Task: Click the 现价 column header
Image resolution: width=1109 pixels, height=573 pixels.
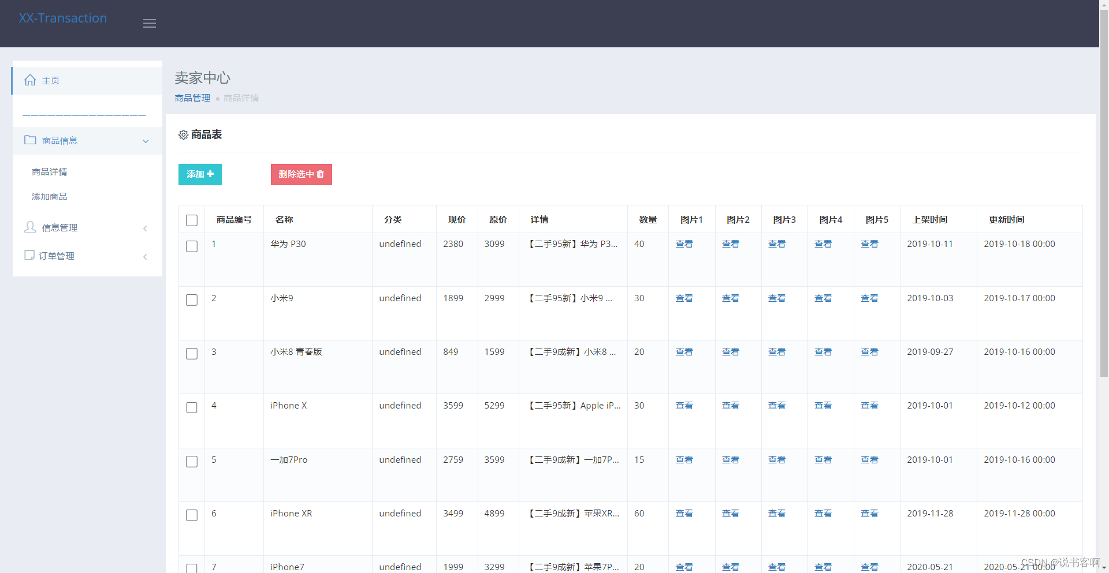Action: tap(457, 220)
